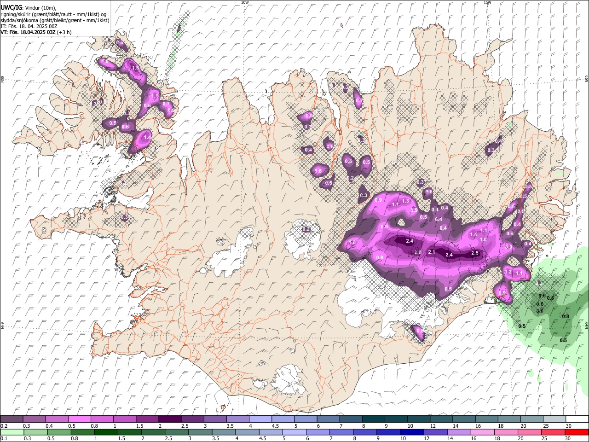Click the '0.1' tick label on lower scale

tap(4, 438)
